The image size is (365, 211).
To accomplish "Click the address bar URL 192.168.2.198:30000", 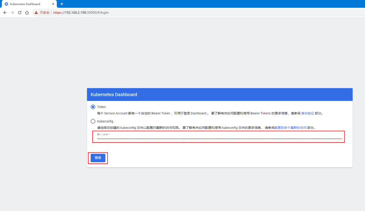I will (x=81, y=12).
